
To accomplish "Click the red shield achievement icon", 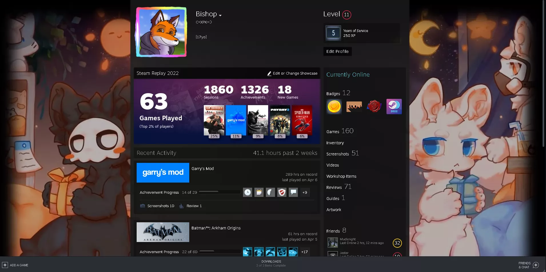I will point(282,192).
